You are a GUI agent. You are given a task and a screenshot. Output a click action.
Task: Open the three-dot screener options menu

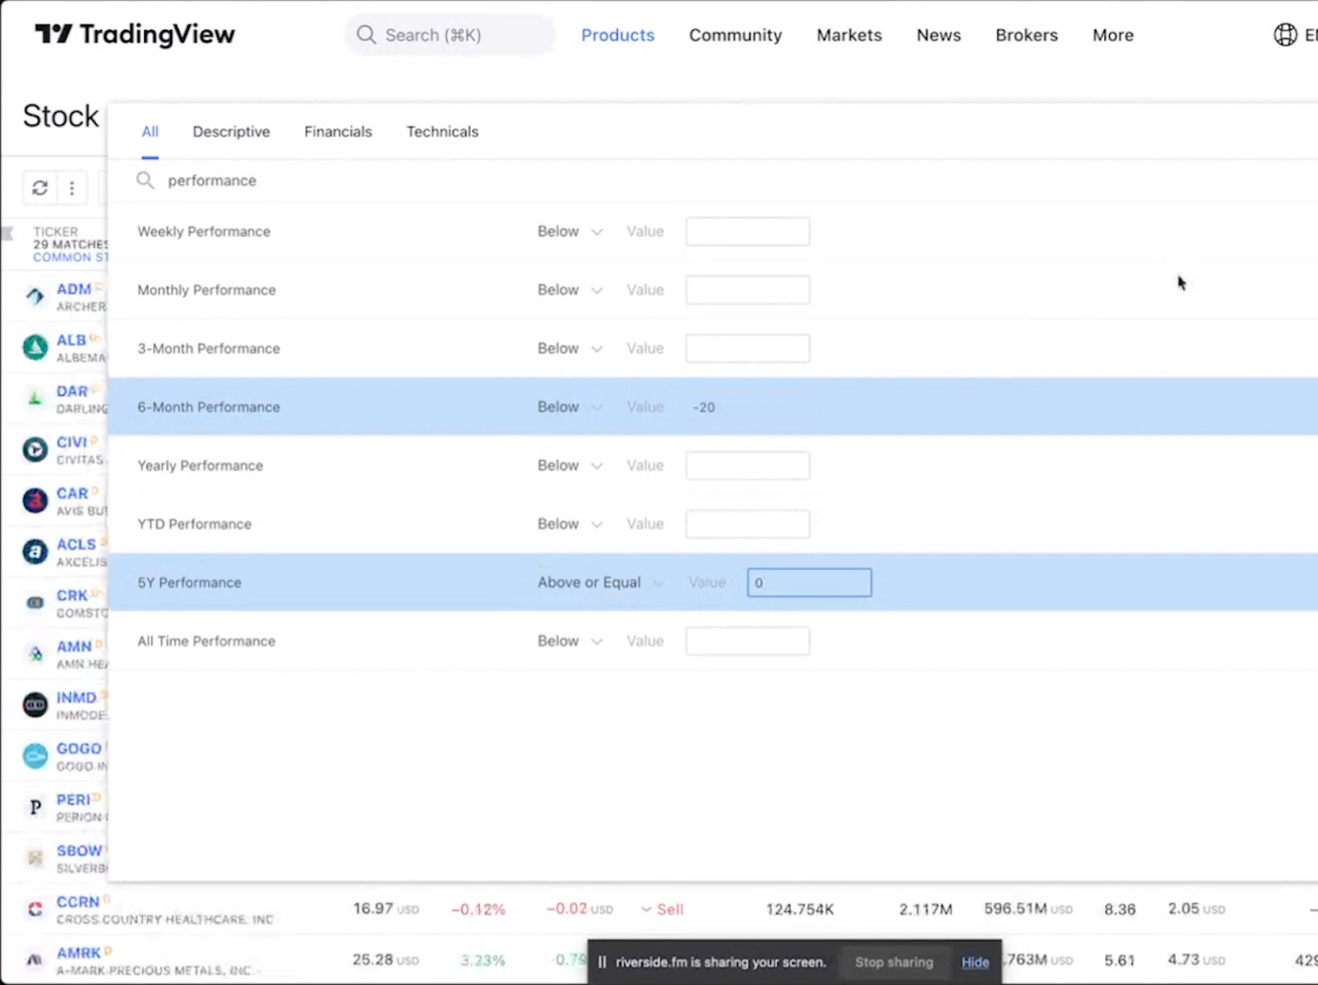click(72, 188)
